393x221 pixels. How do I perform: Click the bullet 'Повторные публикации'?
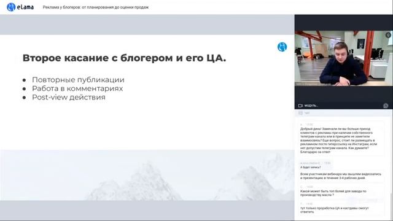point(78,80)
